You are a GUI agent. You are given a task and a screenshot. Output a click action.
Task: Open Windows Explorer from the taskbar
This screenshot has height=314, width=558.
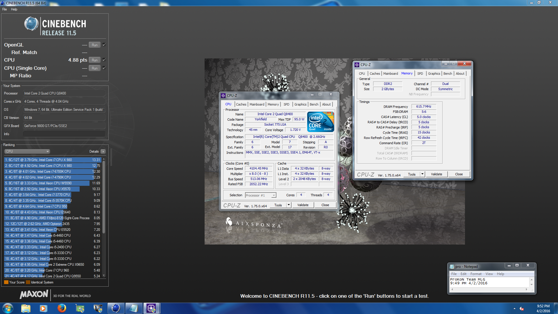26,308
